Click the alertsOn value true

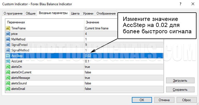click(x=87, y=67)
